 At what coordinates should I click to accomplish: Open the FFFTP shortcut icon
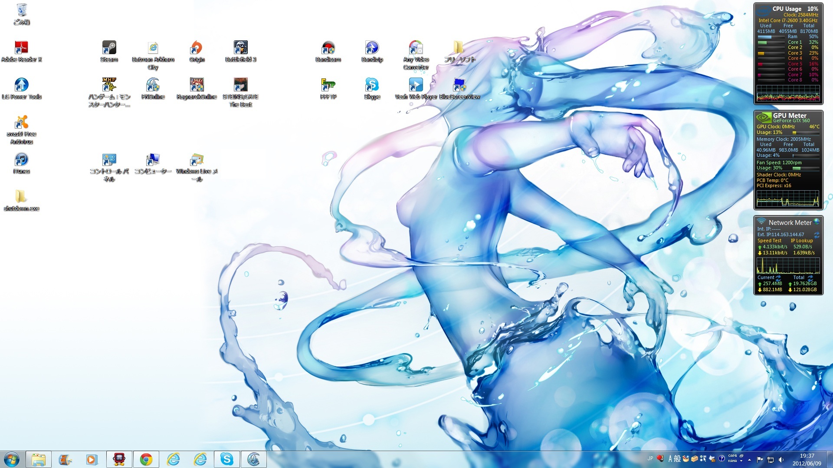(328, 85)
